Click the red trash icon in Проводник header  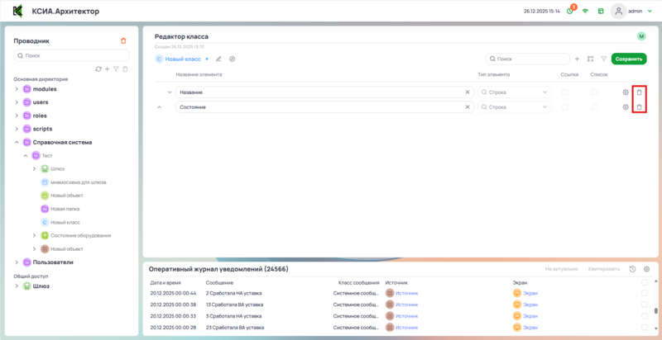pyautogui.click(x=123, y=40)
